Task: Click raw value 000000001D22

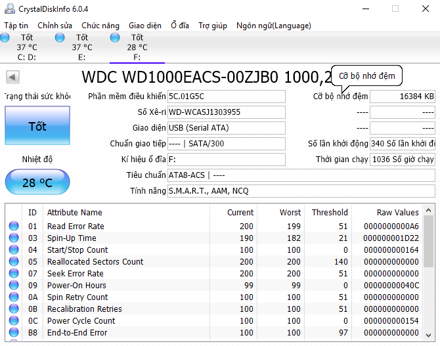Action: click(391, 238)
